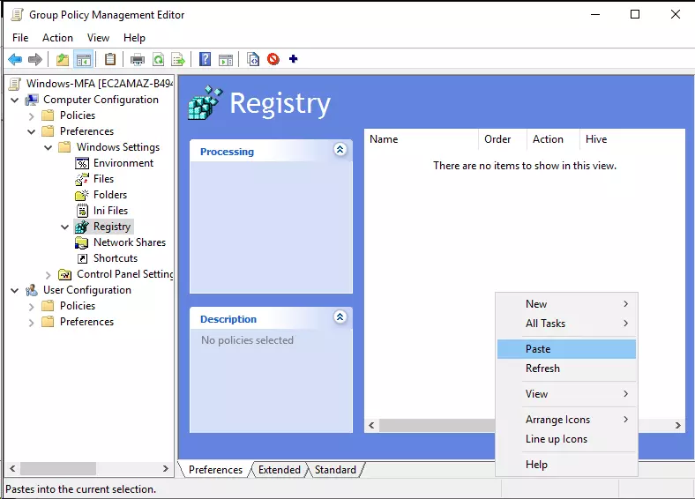Toggle Show/Hide Action Pane icon

coord(226,59)
